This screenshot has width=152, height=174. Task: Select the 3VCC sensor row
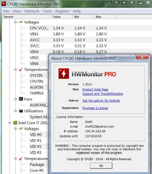pyautogui.click(x=68, y=46)
